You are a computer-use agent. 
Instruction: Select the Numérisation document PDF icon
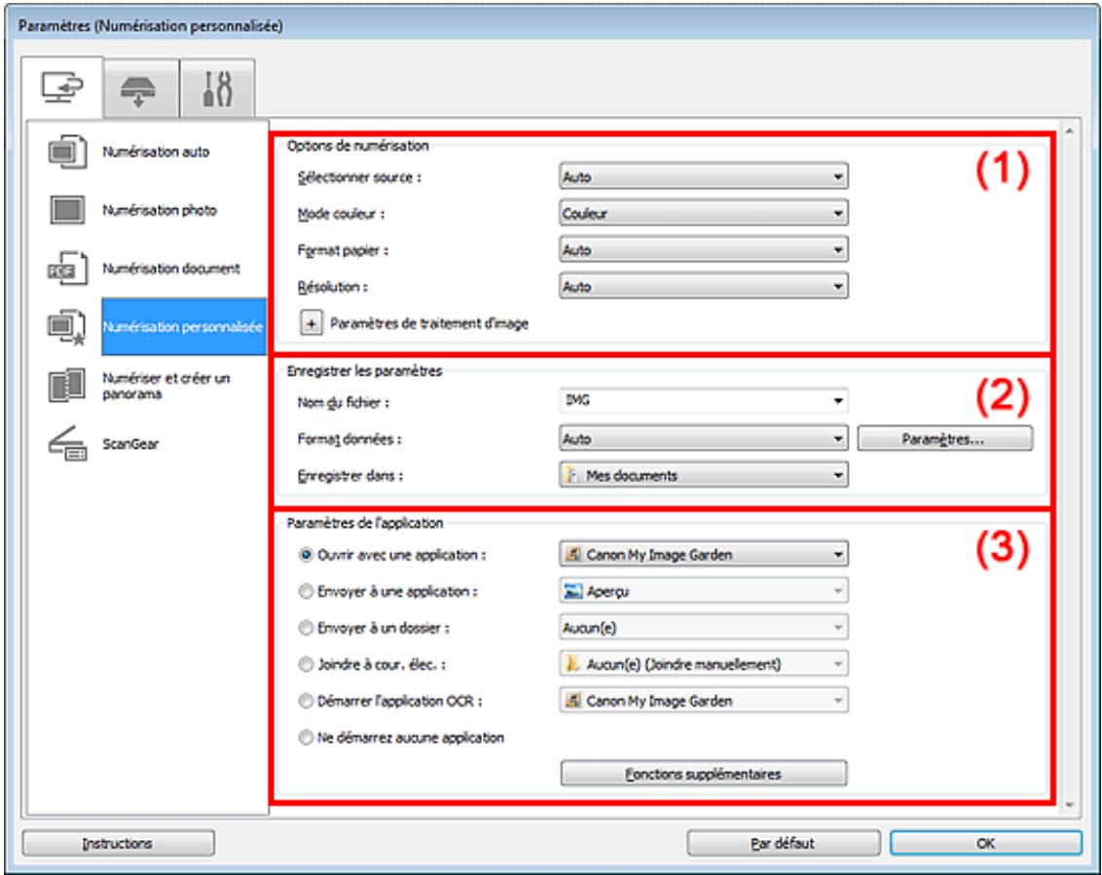pos(64,265)
